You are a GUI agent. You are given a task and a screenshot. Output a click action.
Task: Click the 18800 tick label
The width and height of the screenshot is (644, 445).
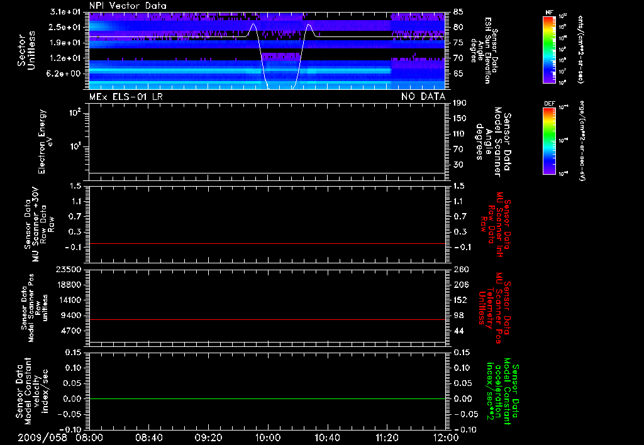69,285
